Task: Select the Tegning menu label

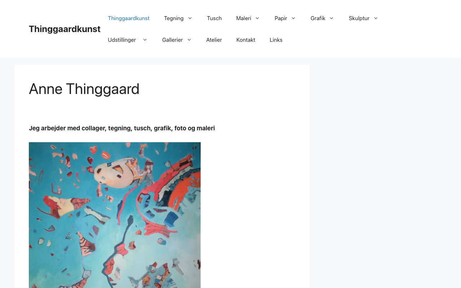Action: pos(174,18)
